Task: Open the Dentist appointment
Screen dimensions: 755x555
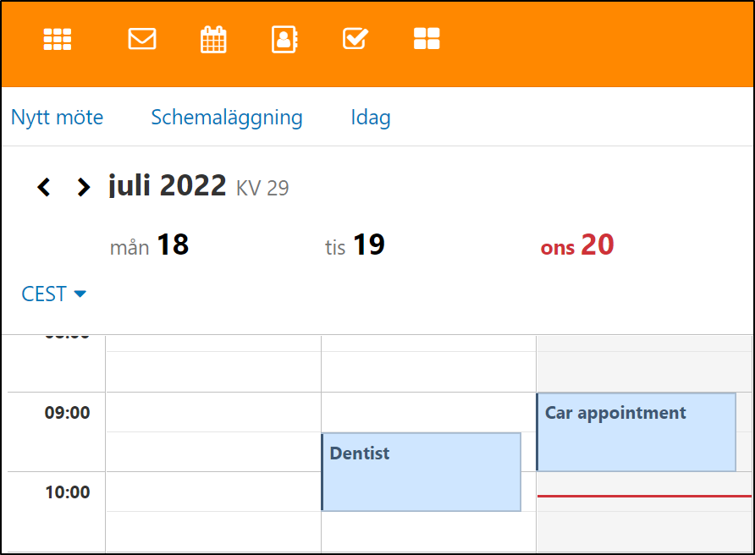Action: (x=421, y=472)
